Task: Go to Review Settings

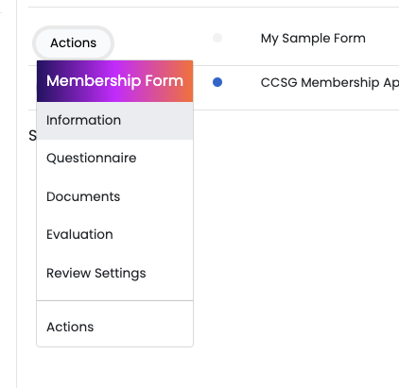Action: 114,273
